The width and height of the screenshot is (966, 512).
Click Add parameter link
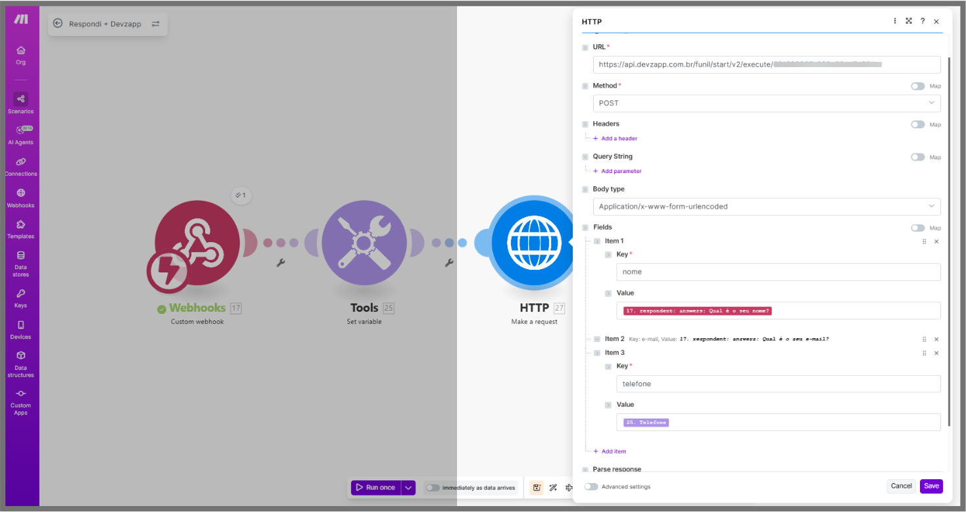pyautogui.click(x=617, y=171)
